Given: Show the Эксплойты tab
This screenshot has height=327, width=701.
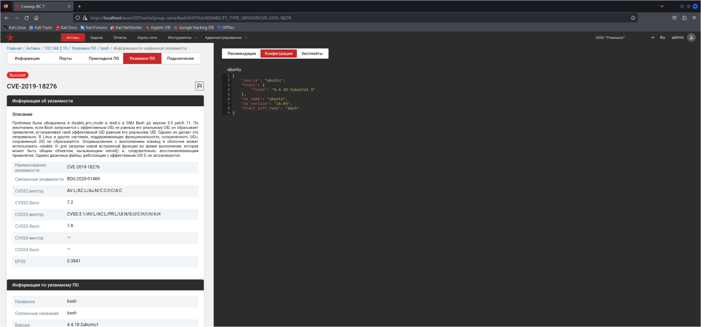Looking at the screenshot, I should click(x=312, y=54).
